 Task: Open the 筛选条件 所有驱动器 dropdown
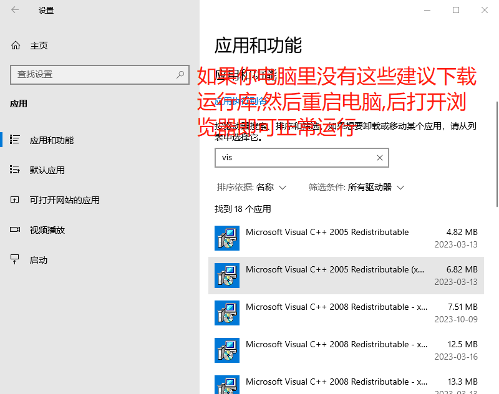point(356,187)
